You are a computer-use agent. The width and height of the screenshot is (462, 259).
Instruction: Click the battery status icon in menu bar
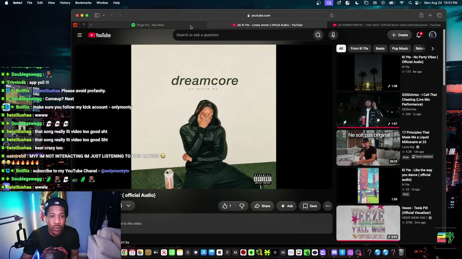[x=392, y=3]
